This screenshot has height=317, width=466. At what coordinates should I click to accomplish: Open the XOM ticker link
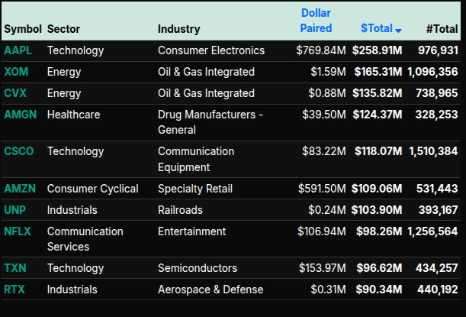coord(17,72)
